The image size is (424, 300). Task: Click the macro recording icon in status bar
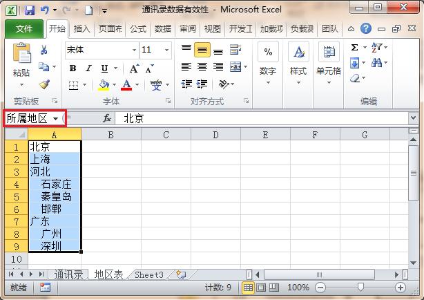pos(45,288)
